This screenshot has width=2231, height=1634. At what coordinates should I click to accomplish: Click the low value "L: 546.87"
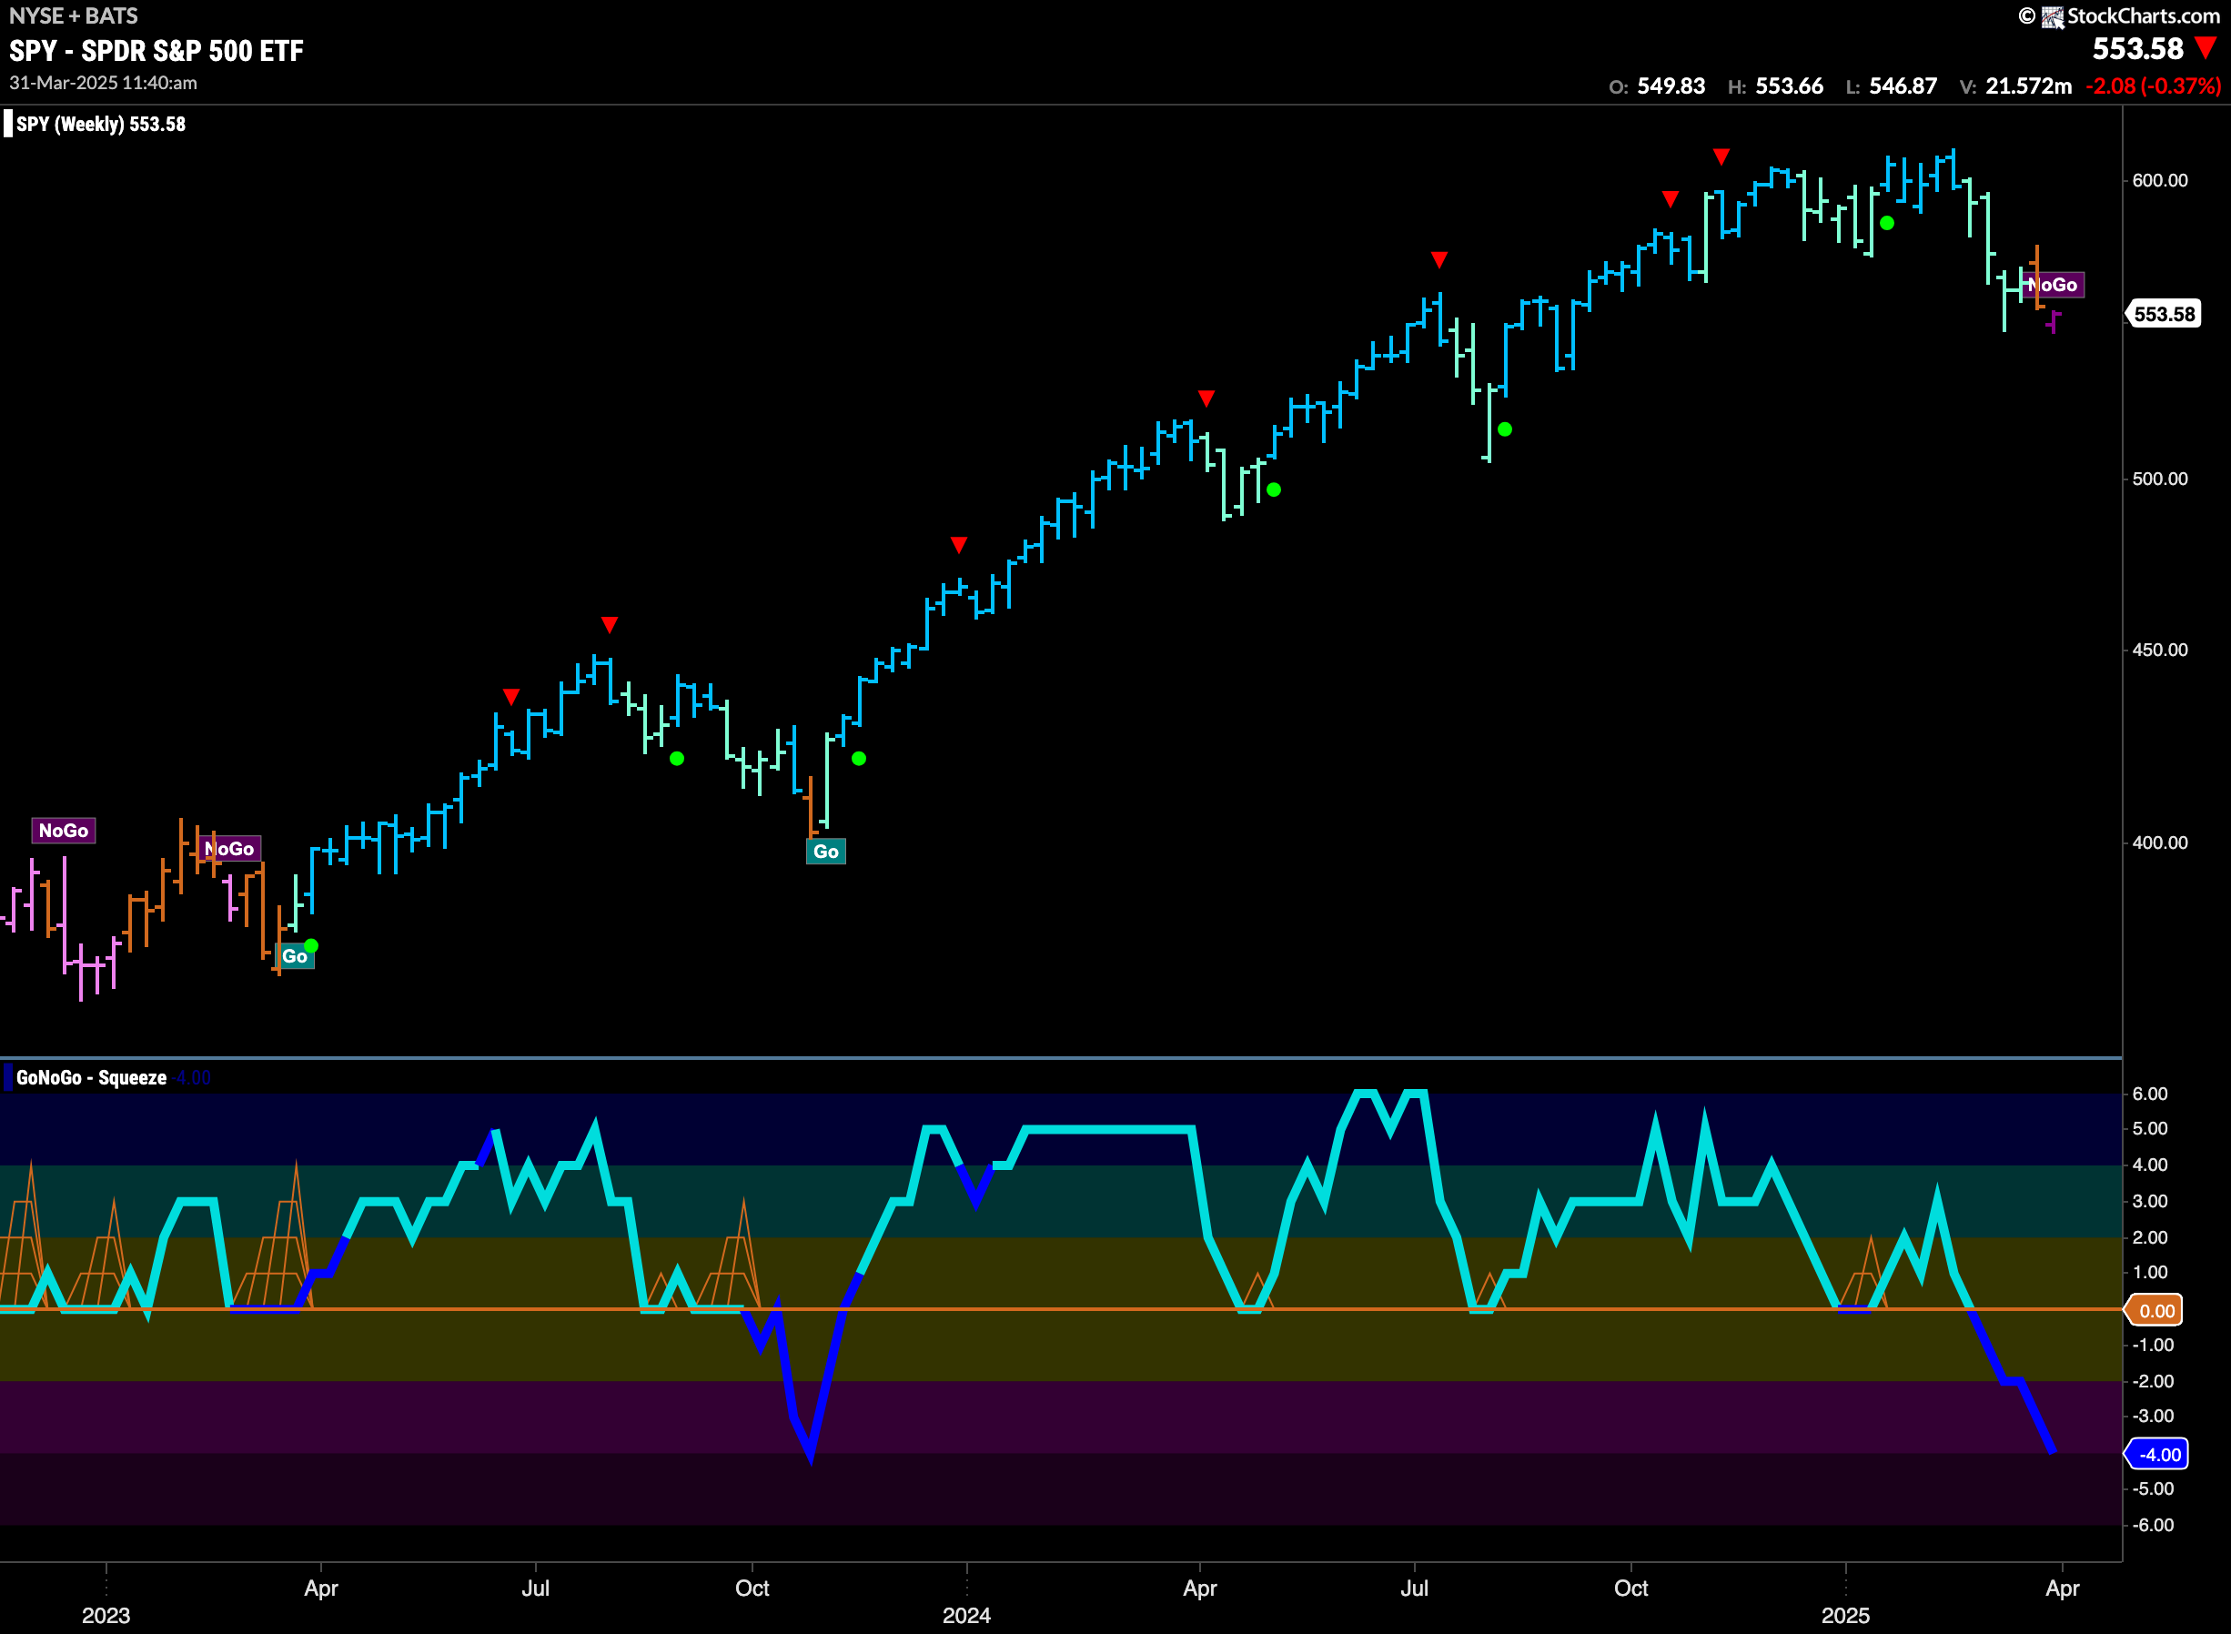(1891, 86)
